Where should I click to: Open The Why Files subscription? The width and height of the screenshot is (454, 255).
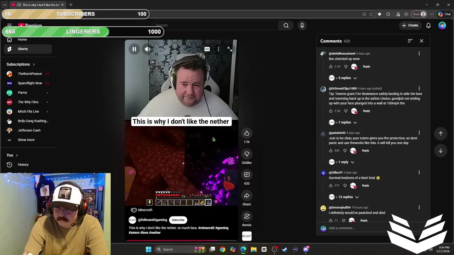coord(28,102)
